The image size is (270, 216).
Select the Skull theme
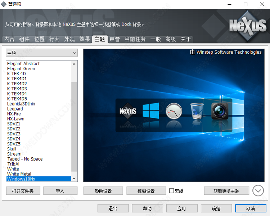[x=39, y=149]
